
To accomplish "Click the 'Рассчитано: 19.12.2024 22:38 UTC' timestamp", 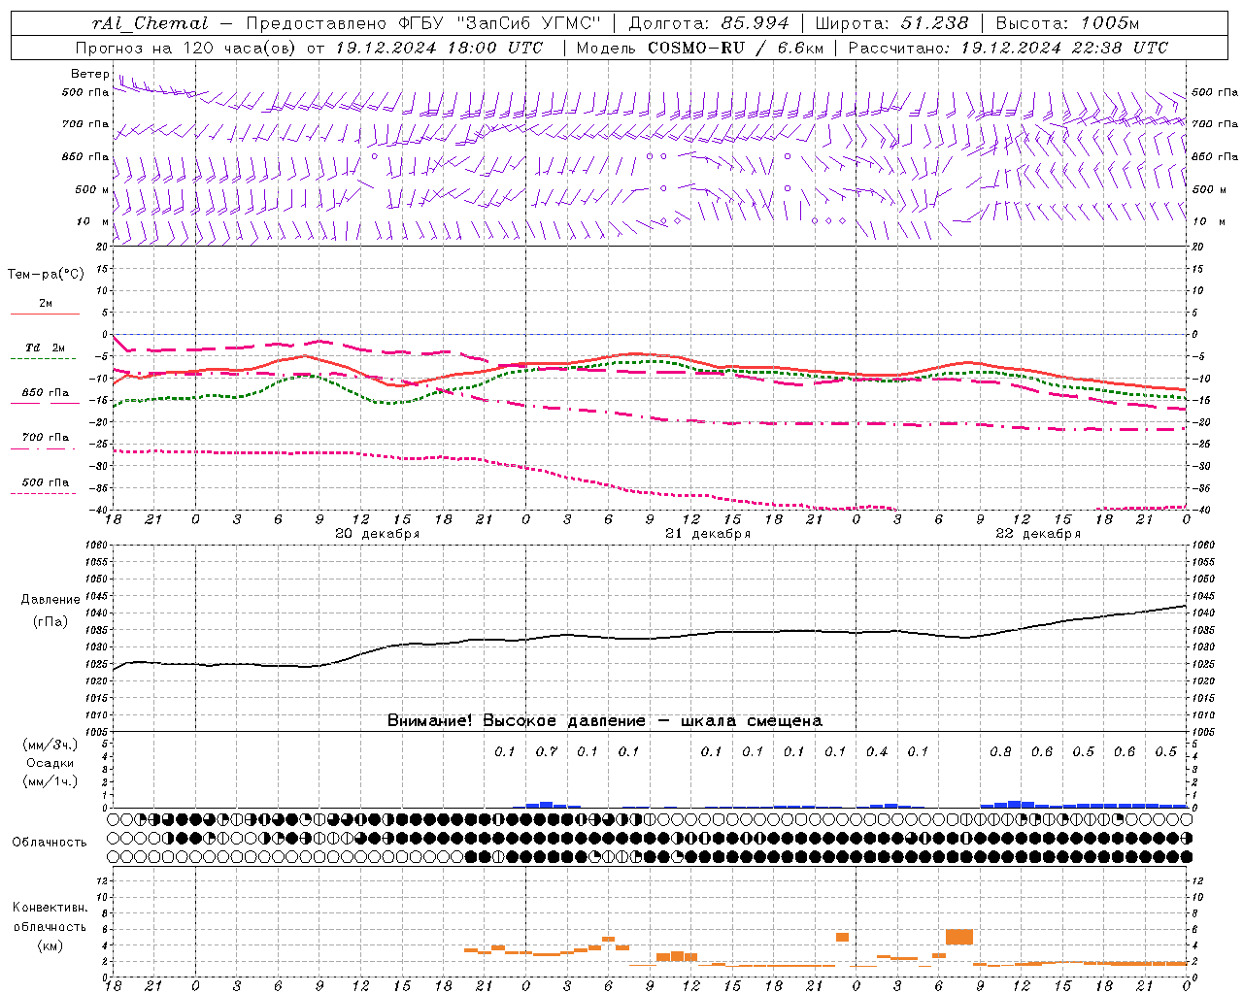I will point(1008,48).
